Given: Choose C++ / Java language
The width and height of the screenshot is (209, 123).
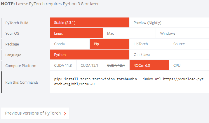Looking at the screenshot, I should tap(169, 55).
